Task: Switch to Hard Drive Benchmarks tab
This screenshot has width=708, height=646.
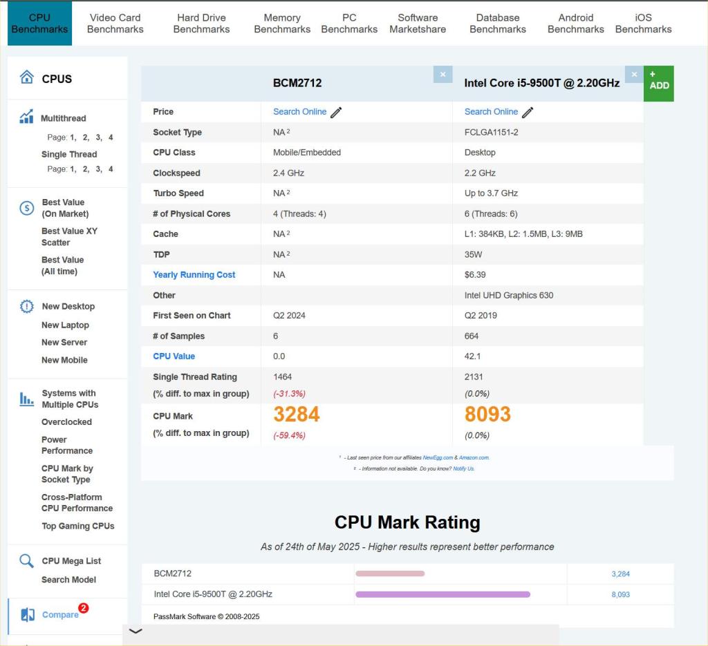Action: click(x=201, y=23)
